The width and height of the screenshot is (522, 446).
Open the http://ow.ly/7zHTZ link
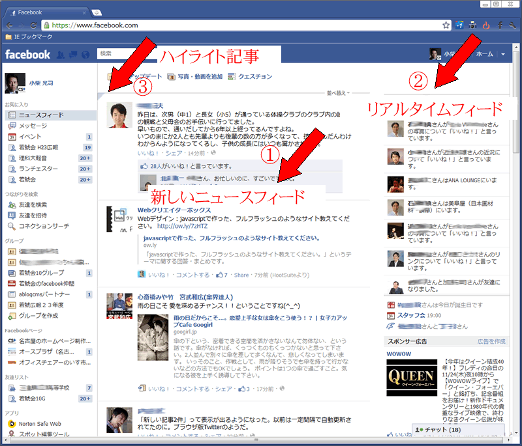[183, 226]
